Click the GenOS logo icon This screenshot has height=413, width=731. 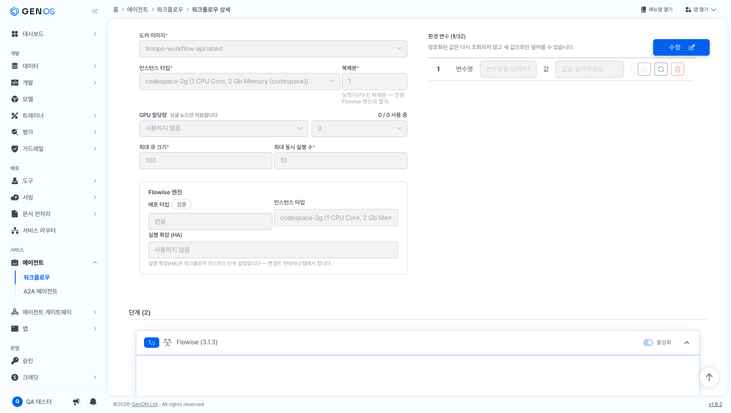click(14, 11)
